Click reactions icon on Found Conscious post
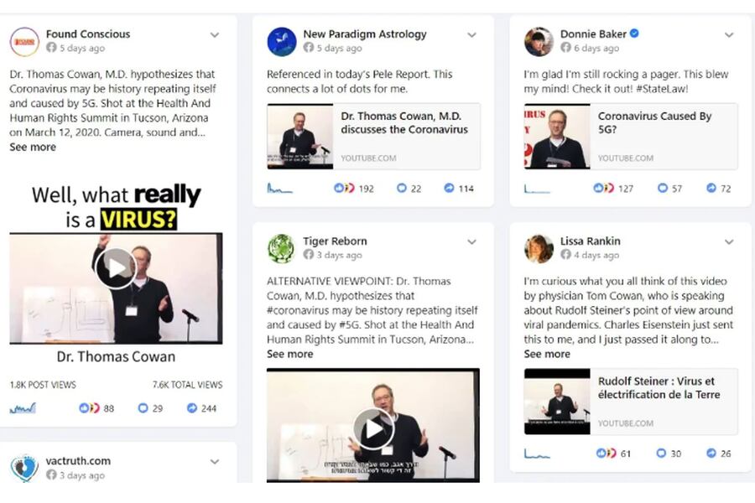The height and width of the screenshot is (503, 755). [x=89, y=408]
